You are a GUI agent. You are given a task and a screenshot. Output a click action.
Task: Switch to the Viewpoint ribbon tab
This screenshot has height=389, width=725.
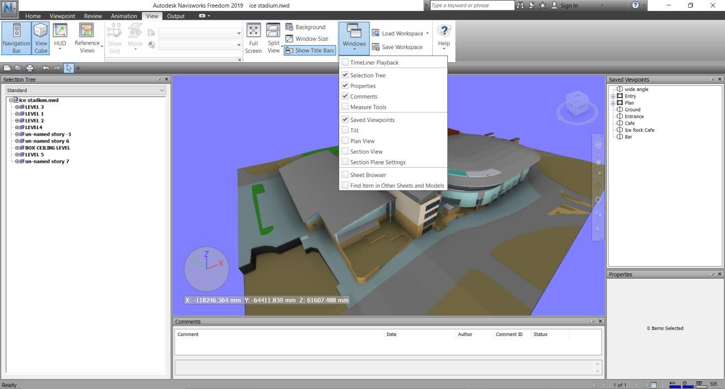pos(62,16)
